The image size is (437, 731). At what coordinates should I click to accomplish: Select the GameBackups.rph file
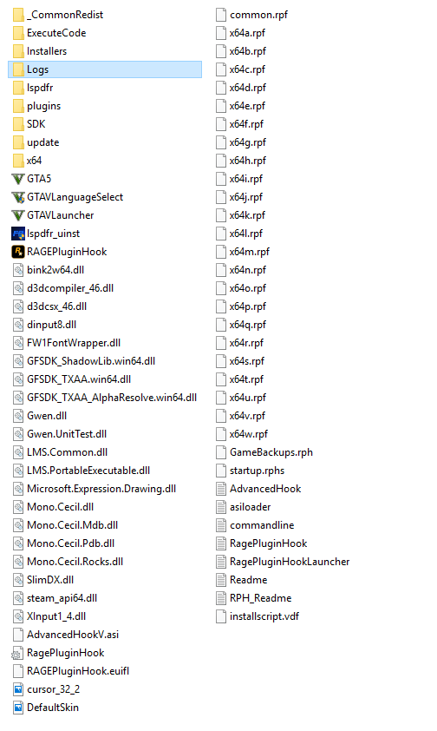point(264,452)
